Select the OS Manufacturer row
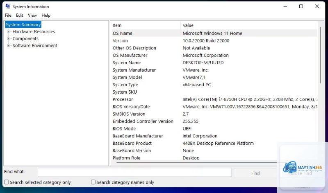 (x=214, y=55)
